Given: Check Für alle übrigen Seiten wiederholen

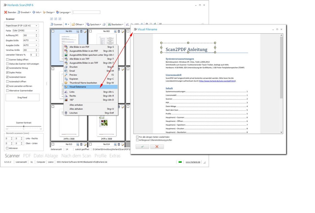Looking at the screenshot, I should [x=138, y=137].
